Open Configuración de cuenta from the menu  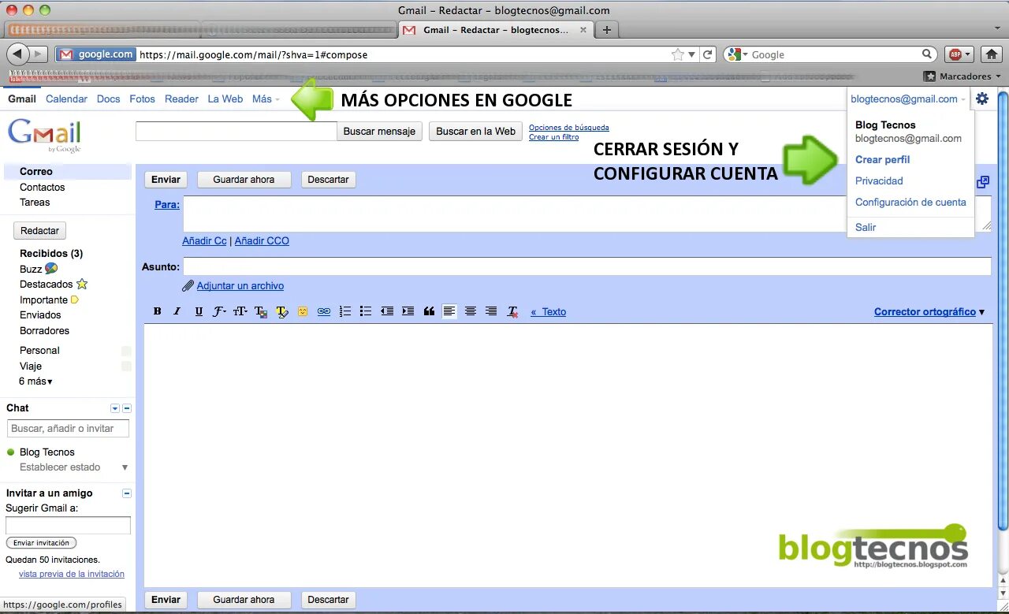coord(910,202)
